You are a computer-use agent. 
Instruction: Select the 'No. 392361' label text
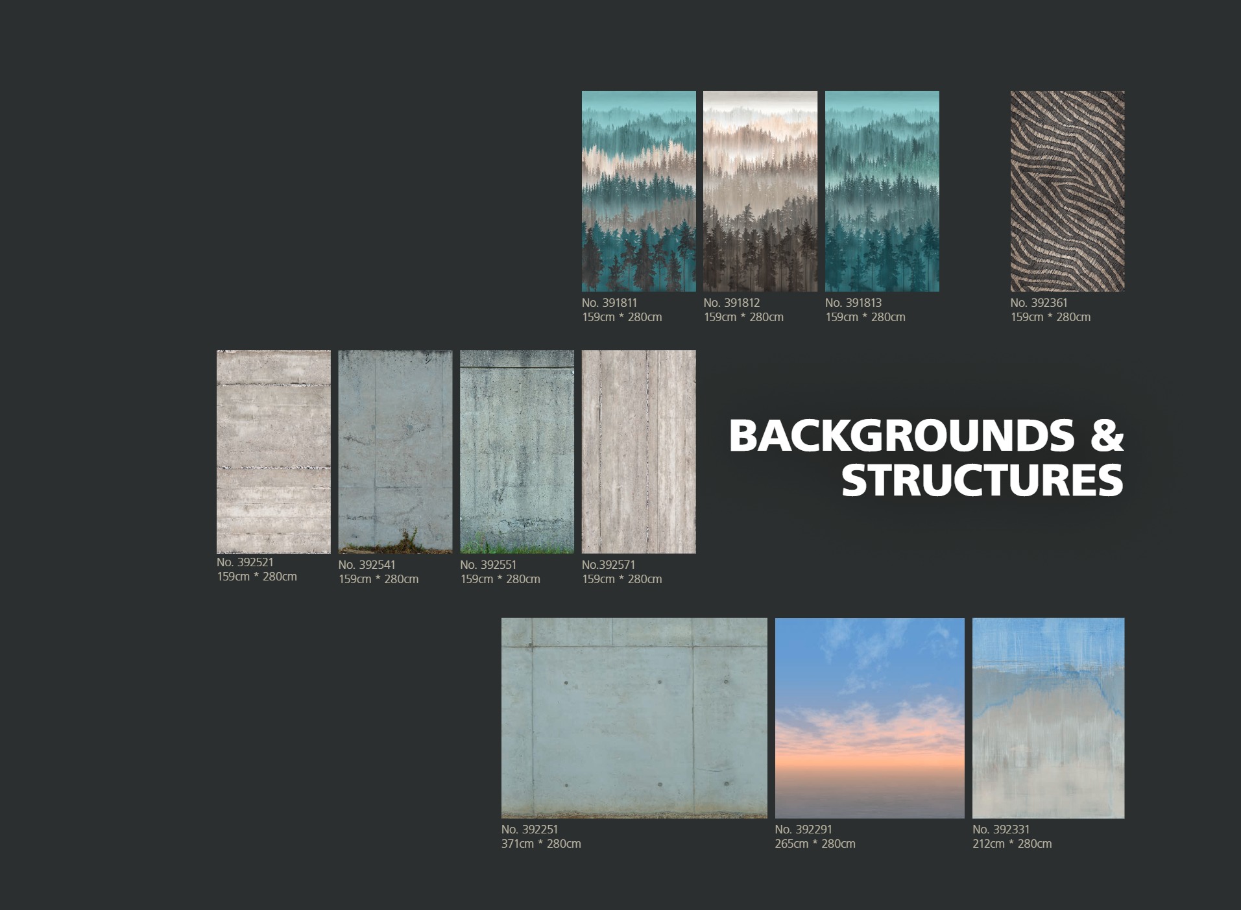pyautogui.click(x=1038, y=303)
